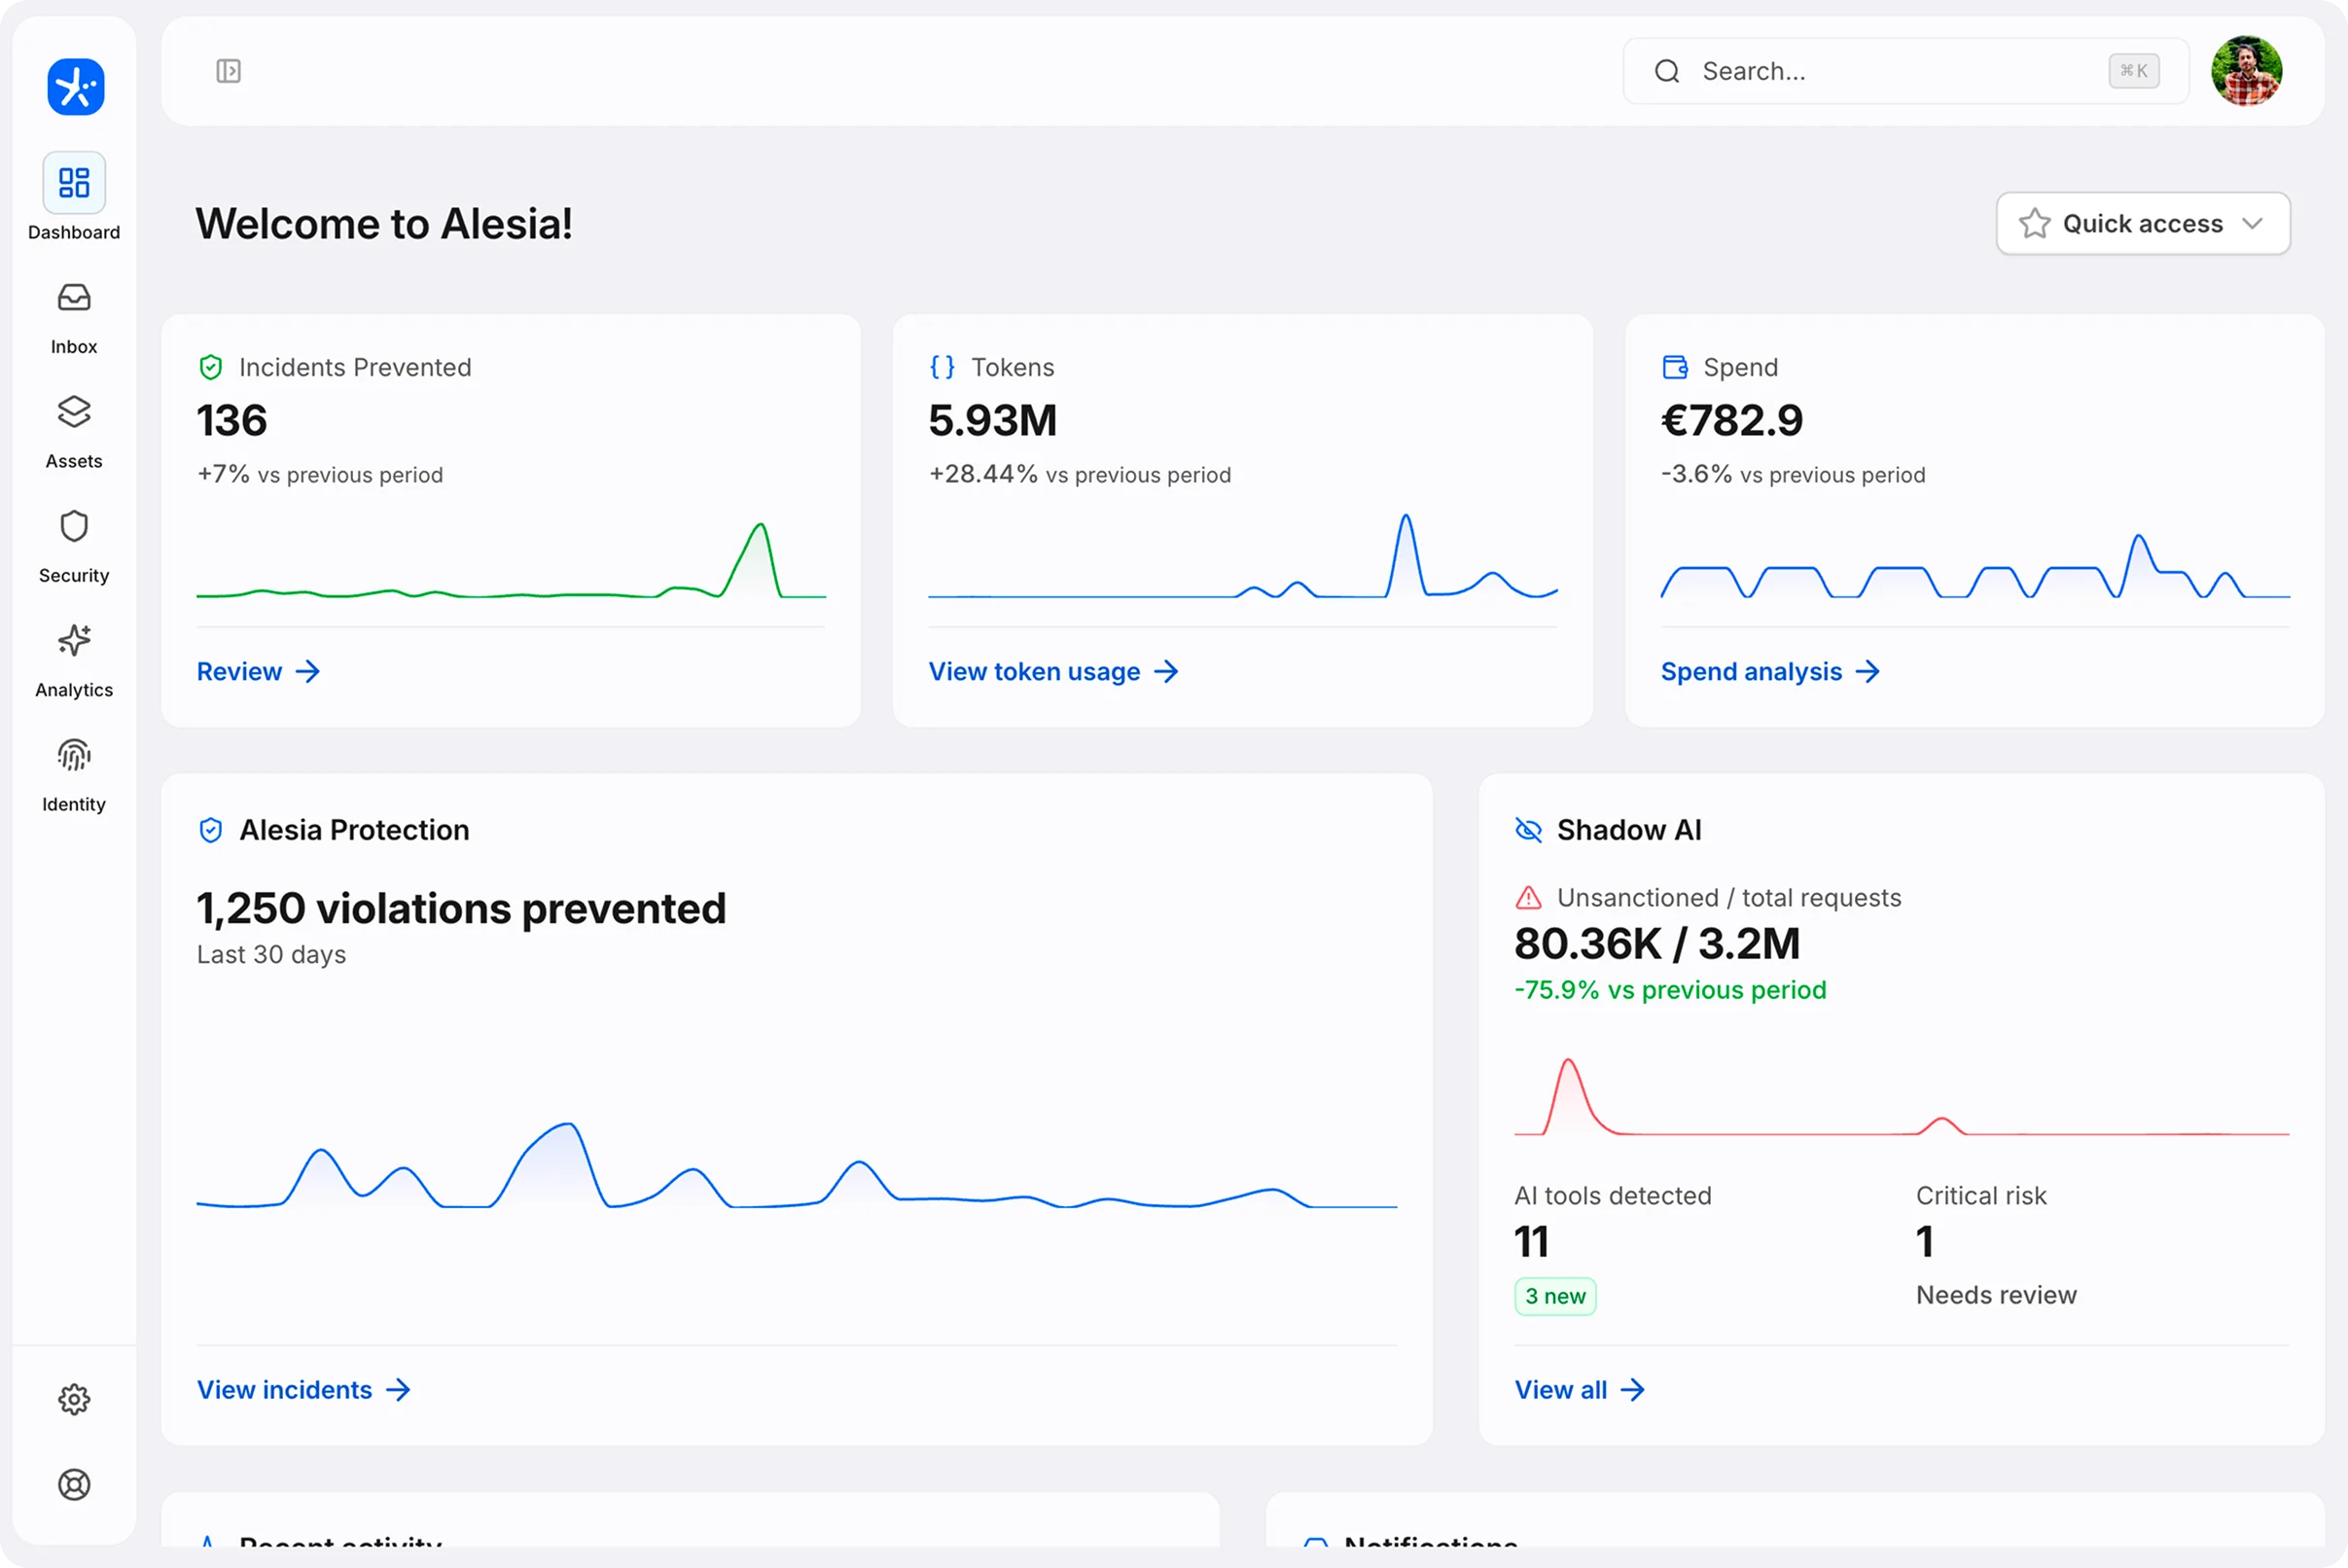Click the Shadow AI crossed-eye icon
This screenshot has width=2348, height=1568.
pyautogui.click(x=1529, y=830)
